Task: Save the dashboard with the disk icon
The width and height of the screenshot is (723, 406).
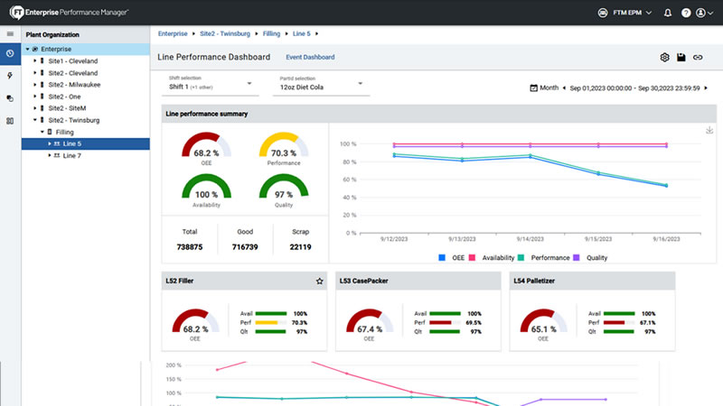Action: coord(681,57)
